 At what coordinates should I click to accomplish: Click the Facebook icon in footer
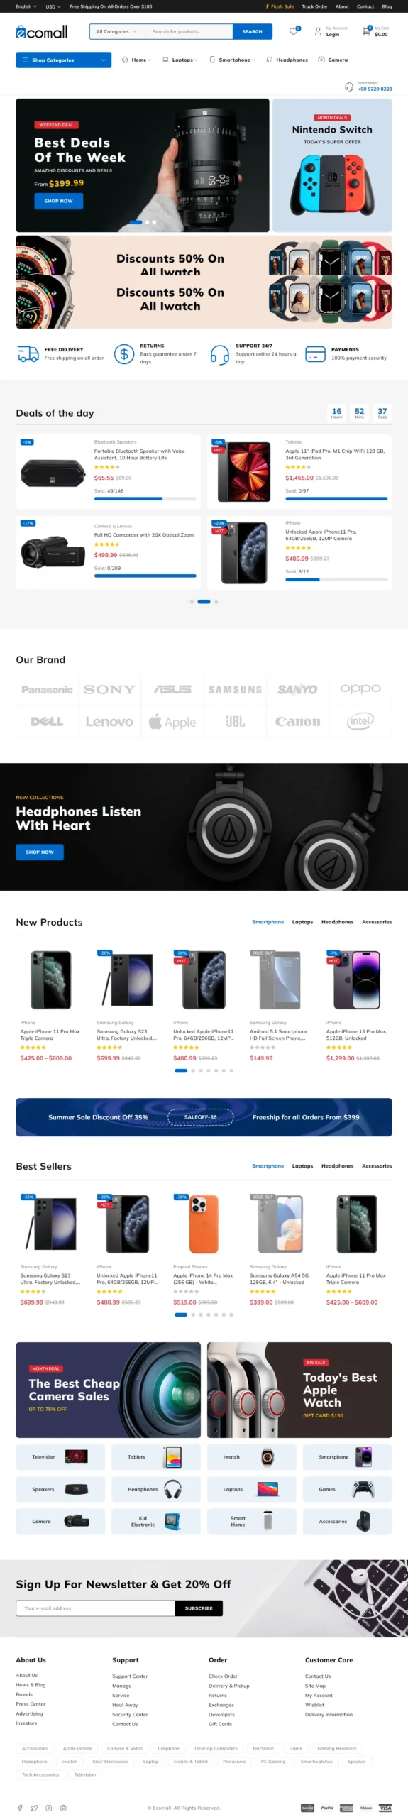pyautogui.click(x=20, y=1808)
